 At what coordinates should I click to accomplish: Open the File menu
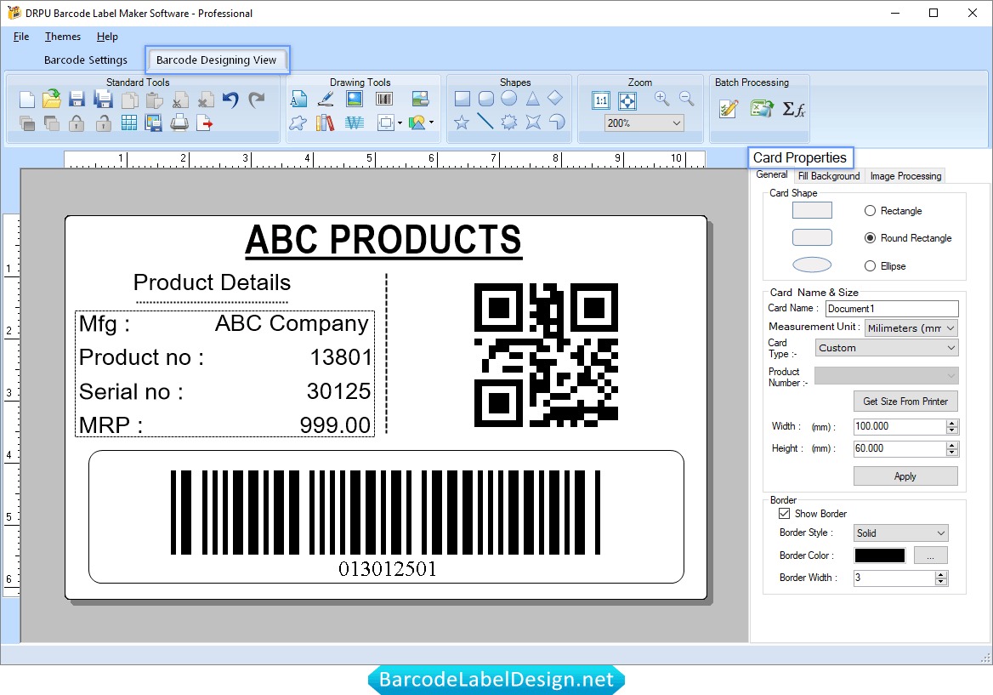tap(21, 37)
